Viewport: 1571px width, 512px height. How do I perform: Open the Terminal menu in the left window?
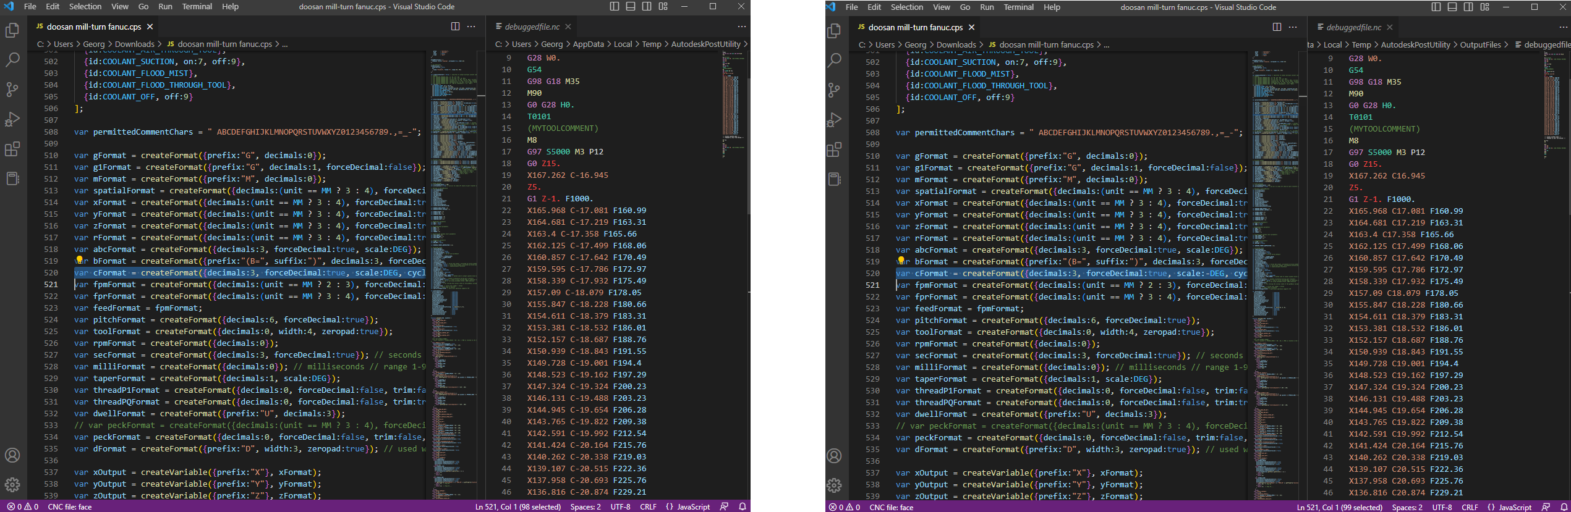(x=197, y=7)
